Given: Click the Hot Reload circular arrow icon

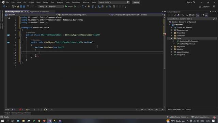Looking at the screenshot, I should click(83, 6).
